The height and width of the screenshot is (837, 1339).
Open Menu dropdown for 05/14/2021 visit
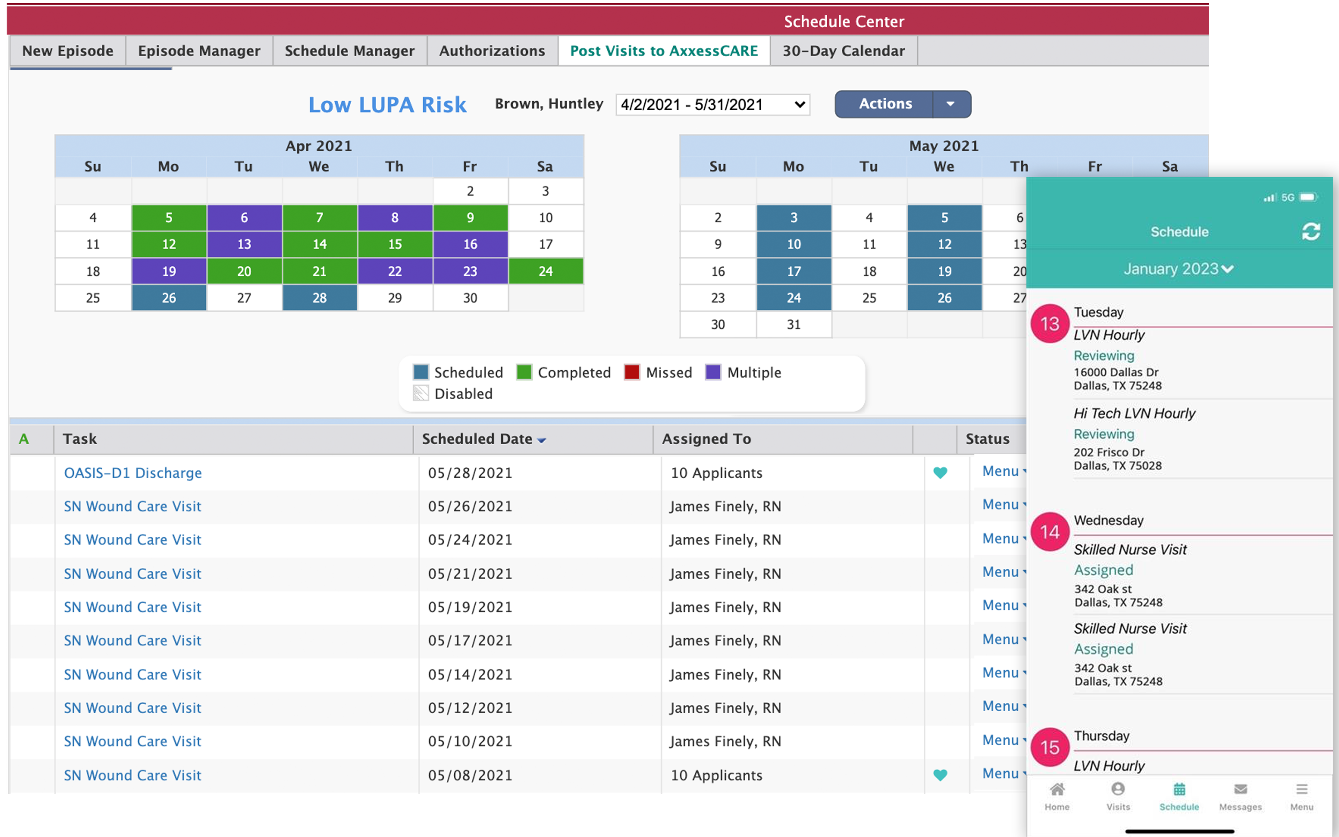pos(1004,673)
